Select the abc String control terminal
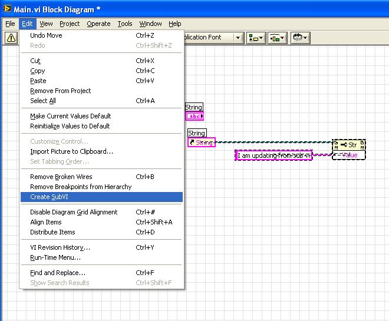The height and width of the screenshot is (321, 389). click(x=194, y=116)
